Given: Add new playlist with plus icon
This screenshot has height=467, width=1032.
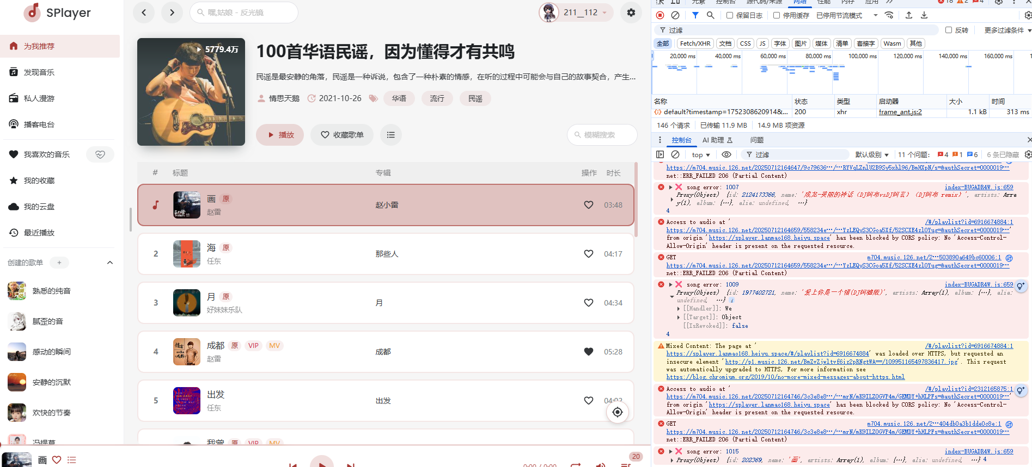Looking at the screenshot, I should [x=59, y=263].
